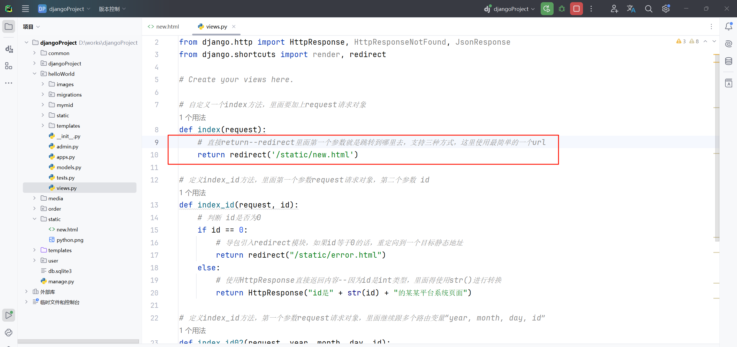The image size is (737, 347).
Task: Expand the 外部库 external libraries node
Action: tap(26, 292)
